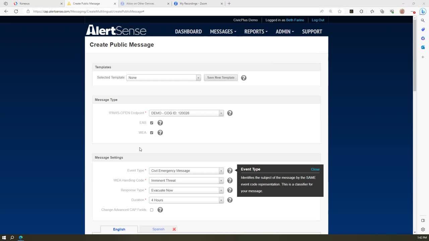429x241 pixels.
Task: Click the help icon next to WEA
Action: tap(160, 133)
